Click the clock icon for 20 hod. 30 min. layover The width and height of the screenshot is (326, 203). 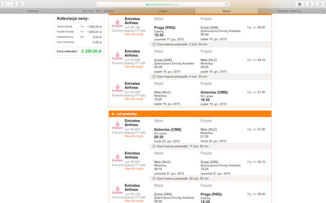(x=154, y=179)
